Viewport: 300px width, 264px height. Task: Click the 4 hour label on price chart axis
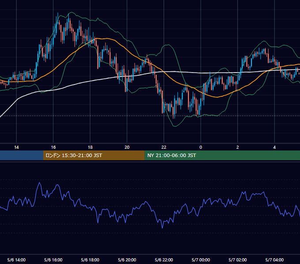pos(274,147)
